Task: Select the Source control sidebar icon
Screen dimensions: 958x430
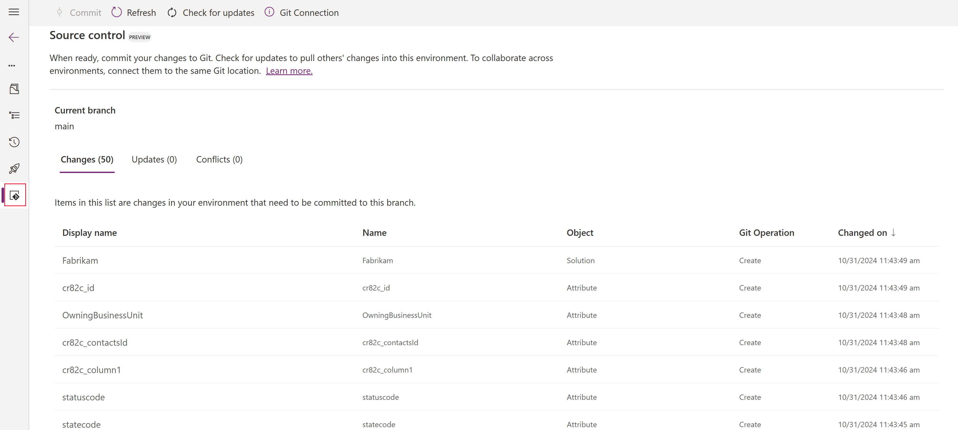Action: (x=15, y=195)
